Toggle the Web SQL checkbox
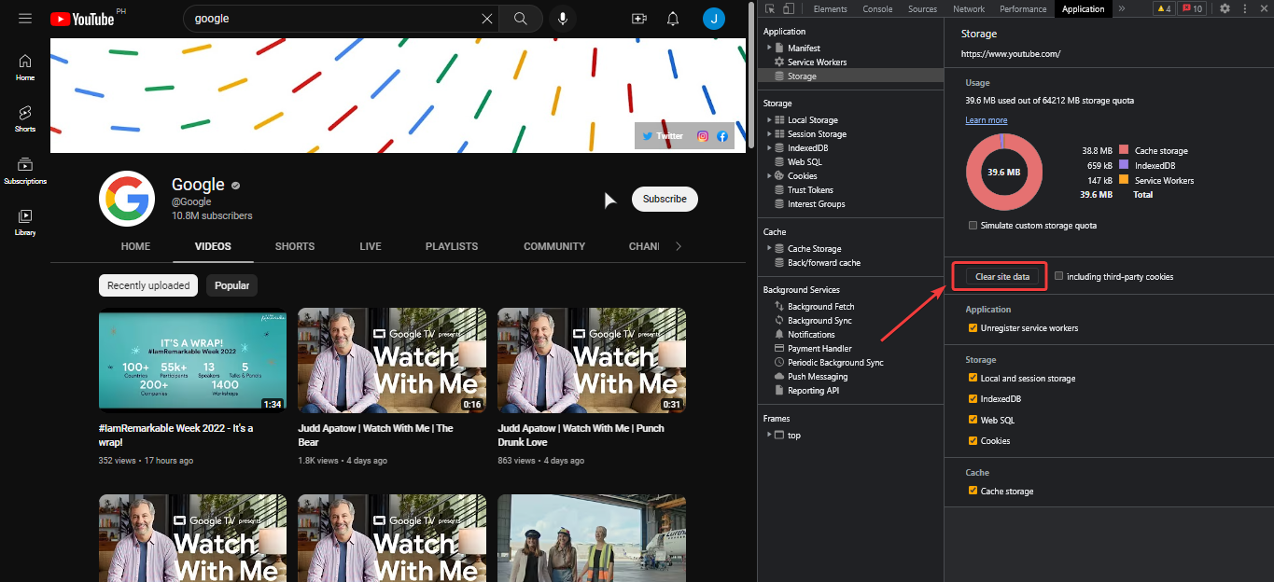This screenshot has width=1274, height=582. coord(973,420)
